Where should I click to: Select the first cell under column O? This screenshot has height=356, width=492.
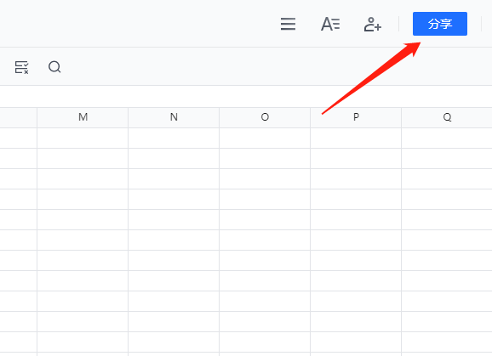265,138
